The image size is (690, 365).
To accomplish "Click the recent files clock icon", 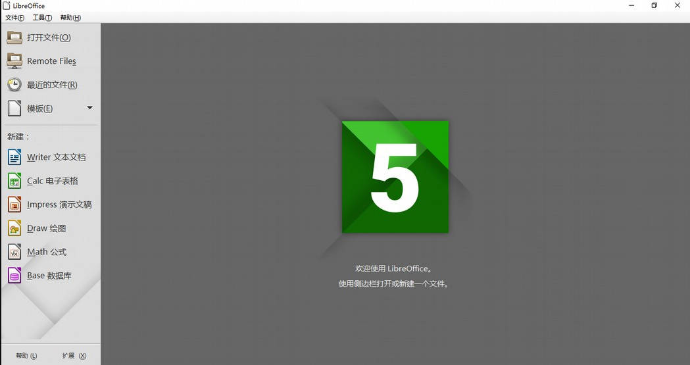I will point(14,85).
